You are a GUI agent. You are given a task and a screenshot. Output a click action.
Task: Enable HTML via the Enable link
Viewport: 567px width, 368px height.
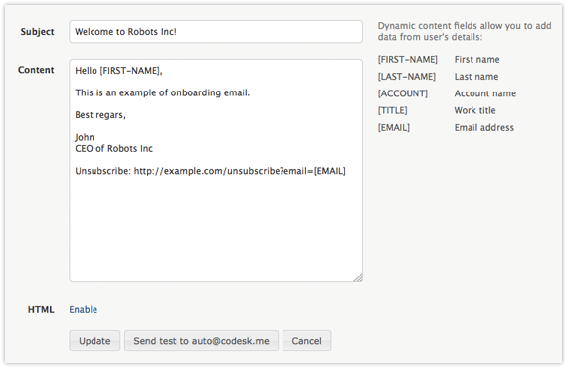(x=84, y=309)
